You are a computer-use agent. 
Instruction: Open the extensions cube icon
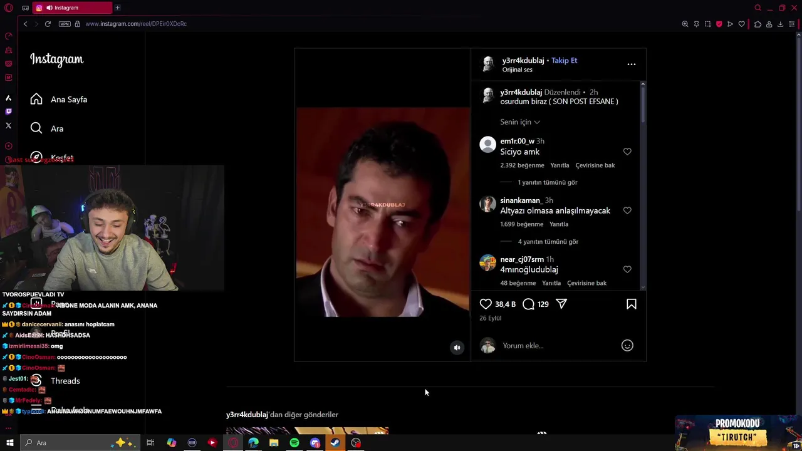pyautogui.click(x=758, y=24)
